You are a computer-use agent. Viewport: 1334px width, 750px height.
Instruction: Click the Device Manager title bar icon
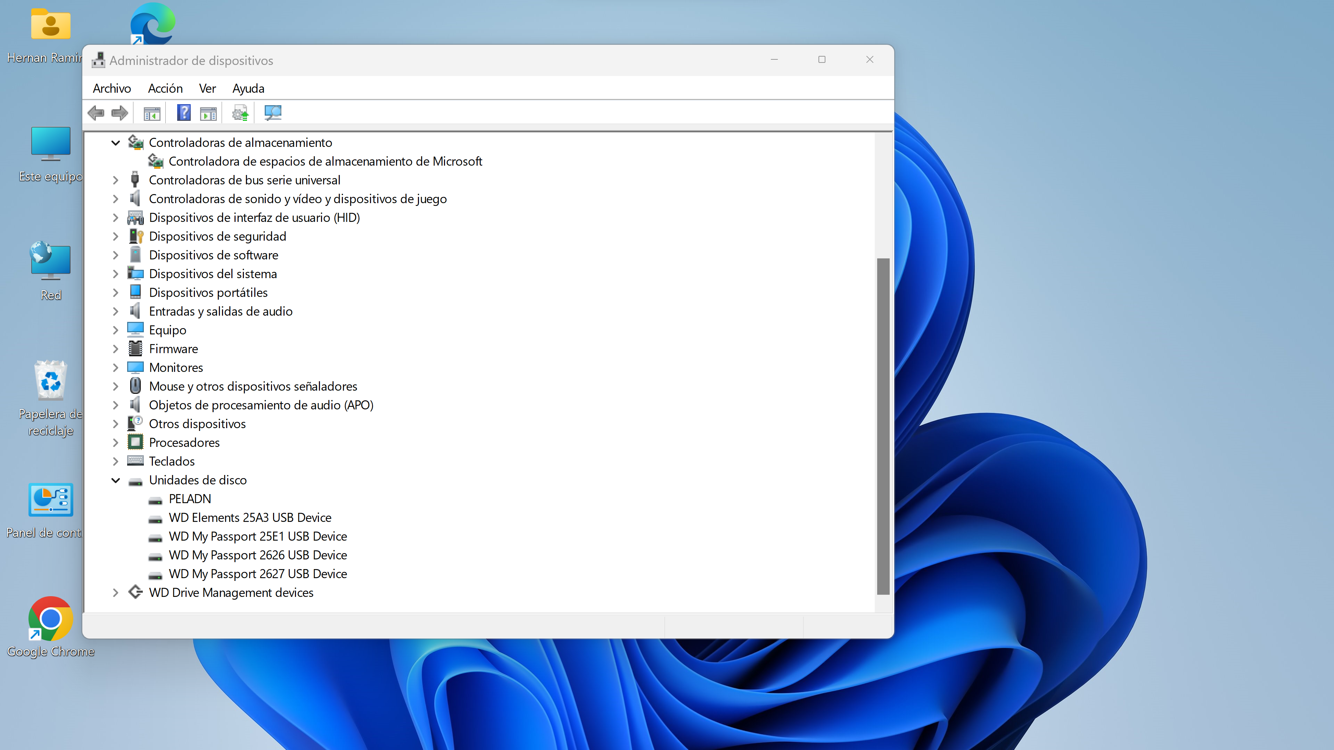98,60
